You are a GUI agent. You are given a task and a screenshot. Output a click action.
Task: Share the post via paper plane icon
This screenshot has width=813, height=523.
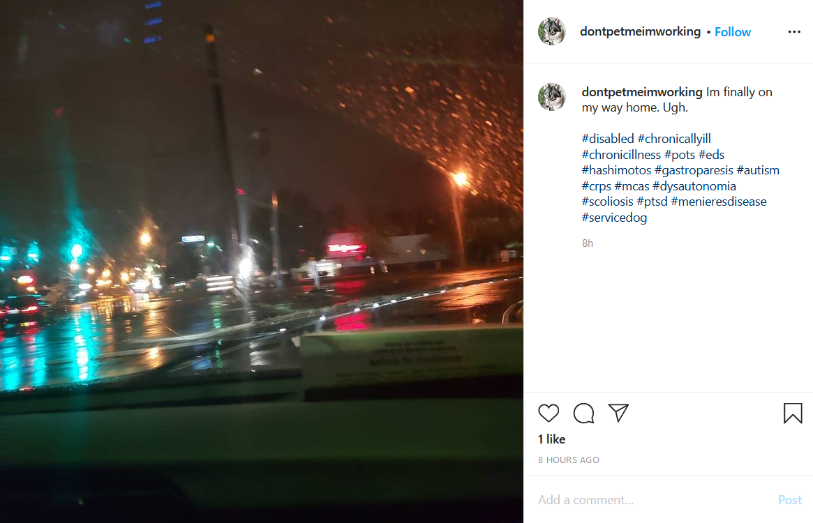tap(618, 413)
